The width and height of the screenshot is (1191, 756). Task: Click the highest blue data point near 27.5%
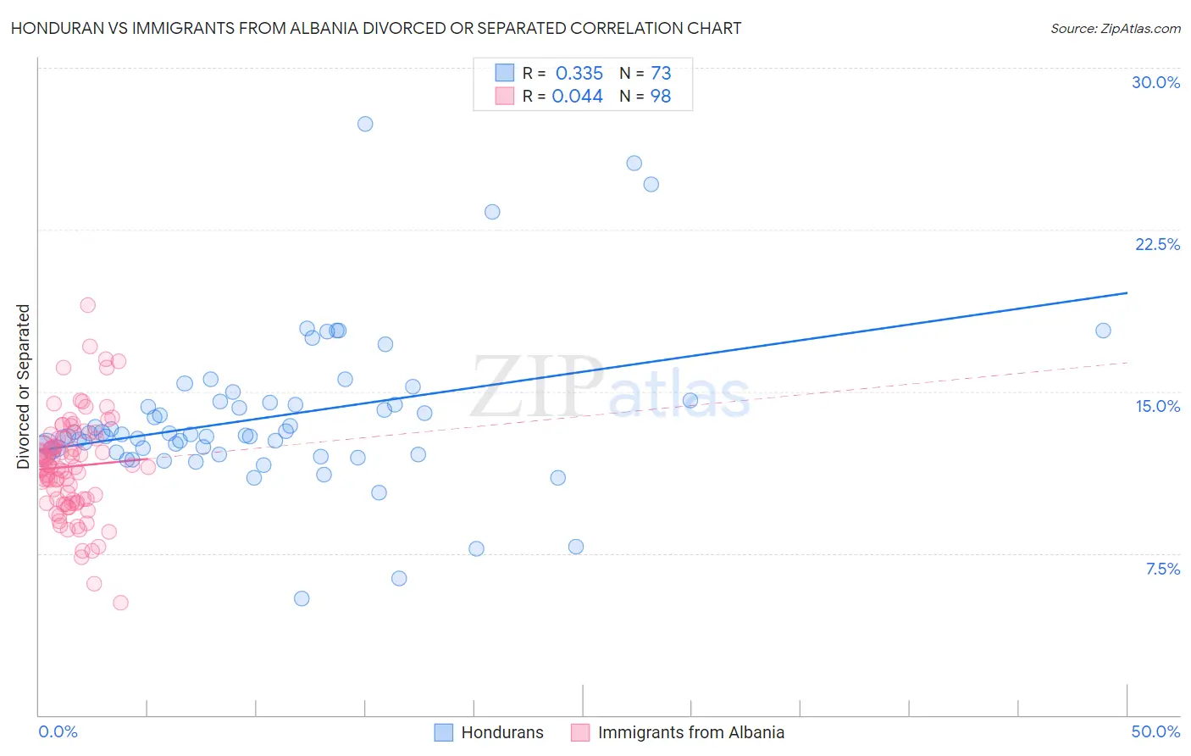[x=365, y=124]
